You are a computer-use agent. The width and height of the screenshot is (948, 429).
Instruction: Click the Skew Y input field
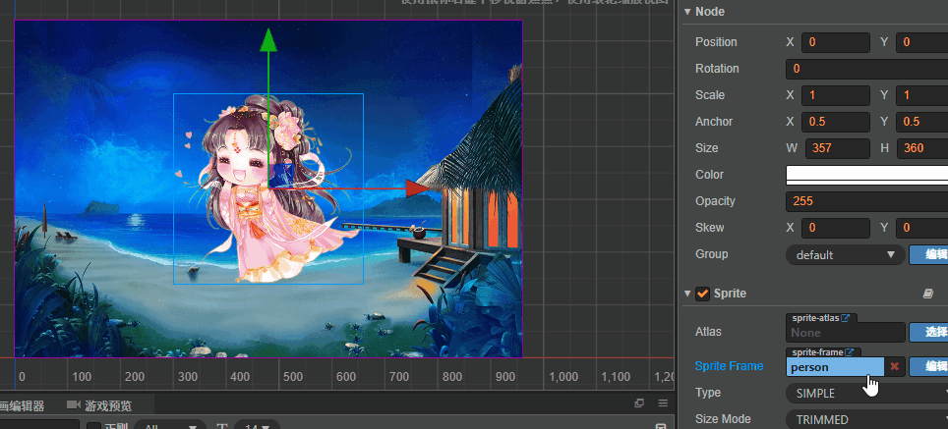922,228
